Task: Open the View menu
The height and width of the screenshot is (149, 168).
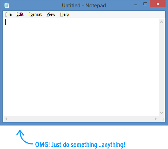Action: [51, 14]
